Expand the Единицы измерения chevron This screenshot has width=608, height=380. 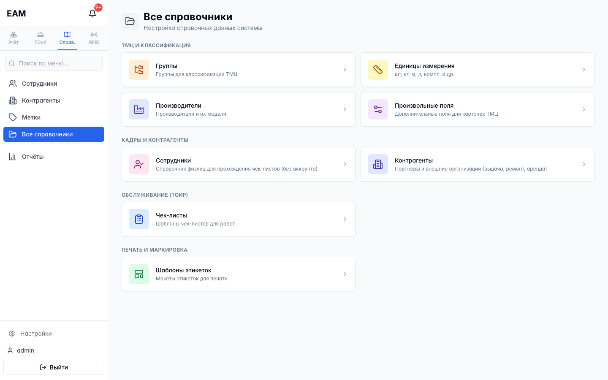[x=584, y=70]
